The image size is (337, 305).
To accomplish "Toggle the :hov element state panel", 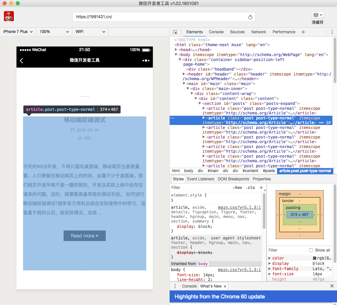I will coord(238,188).
